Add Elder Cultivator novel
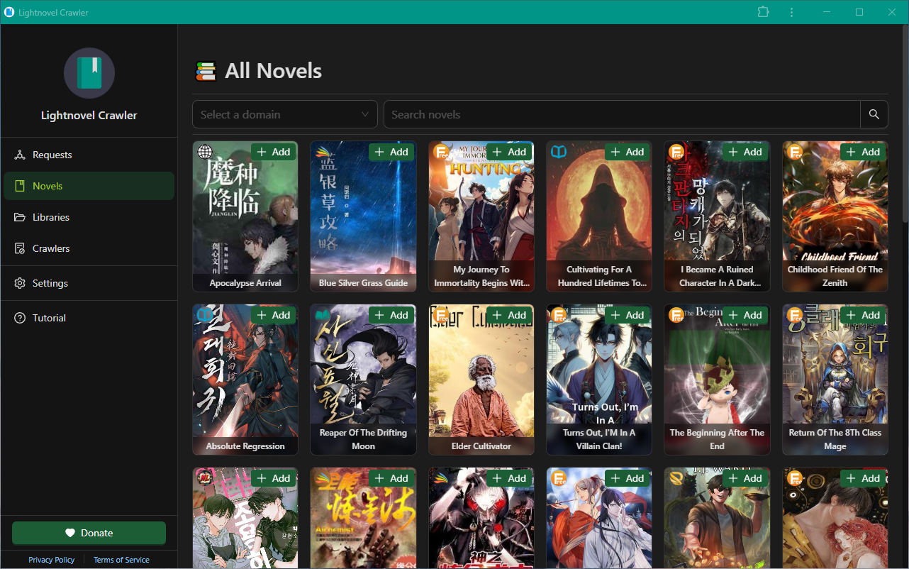Image resolution: width=909 pixels, height=569 pixels. 510,315
